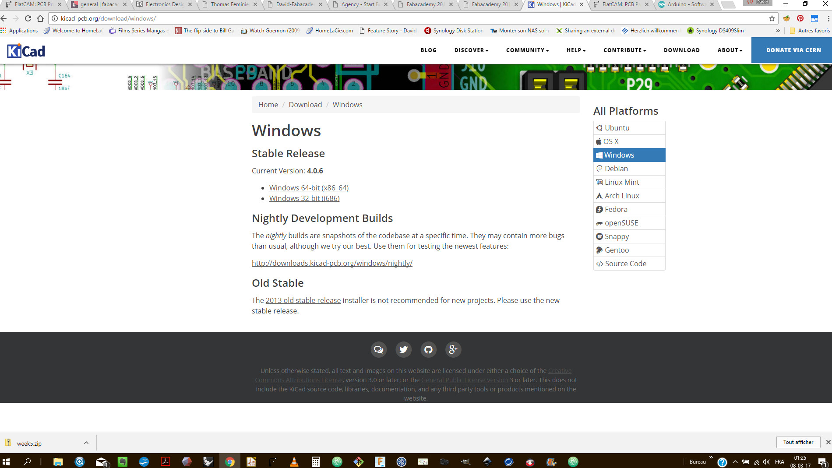Open File Explorer from the taskbar
Screen dimensions: 832x468
click(x=58, y=461)
